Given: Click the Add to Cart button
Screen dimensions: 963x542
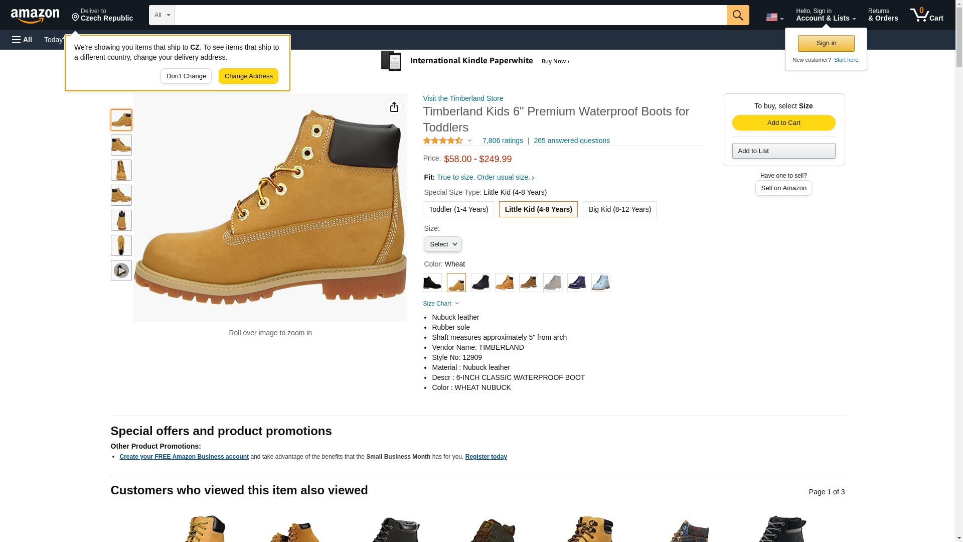Looking at the screenshot, I should click(x=784, y=123).
